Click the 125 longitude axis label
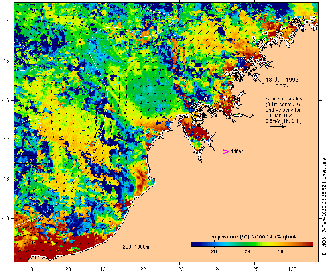This screenshot has width=329, height=273. [x=254, y=269]
